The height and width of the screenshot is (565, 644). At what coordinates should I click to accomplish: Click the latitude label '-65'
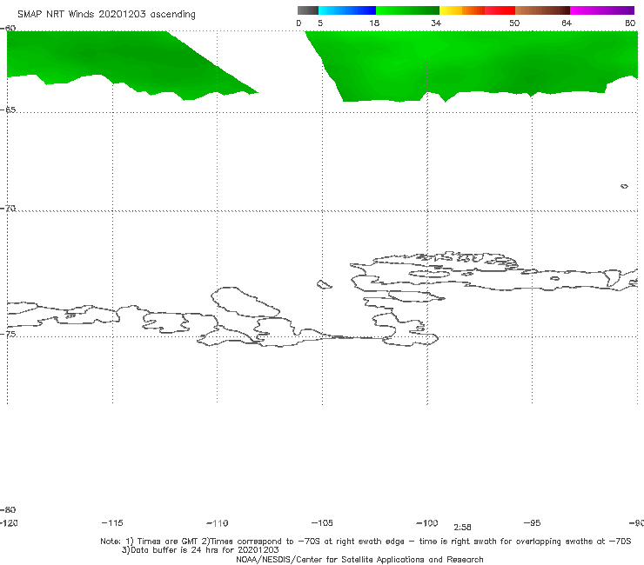pyautogui.click(x=8, y=110)
